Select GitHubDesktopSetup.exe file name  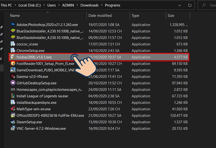click(36, 83)
